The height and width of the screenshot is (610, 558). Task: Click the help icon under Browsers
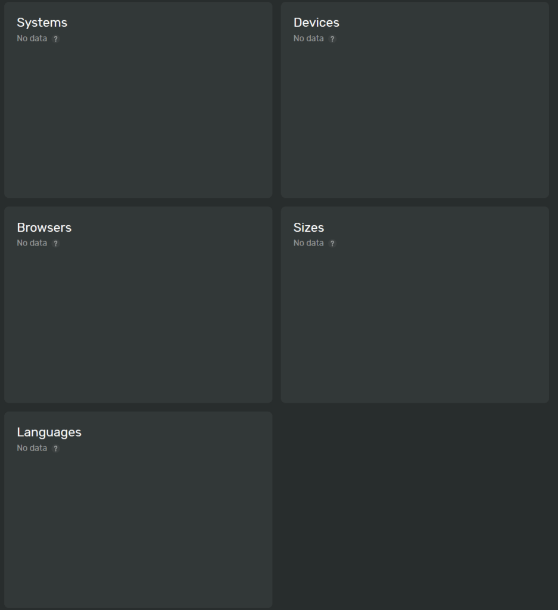[x=56, y=244]
